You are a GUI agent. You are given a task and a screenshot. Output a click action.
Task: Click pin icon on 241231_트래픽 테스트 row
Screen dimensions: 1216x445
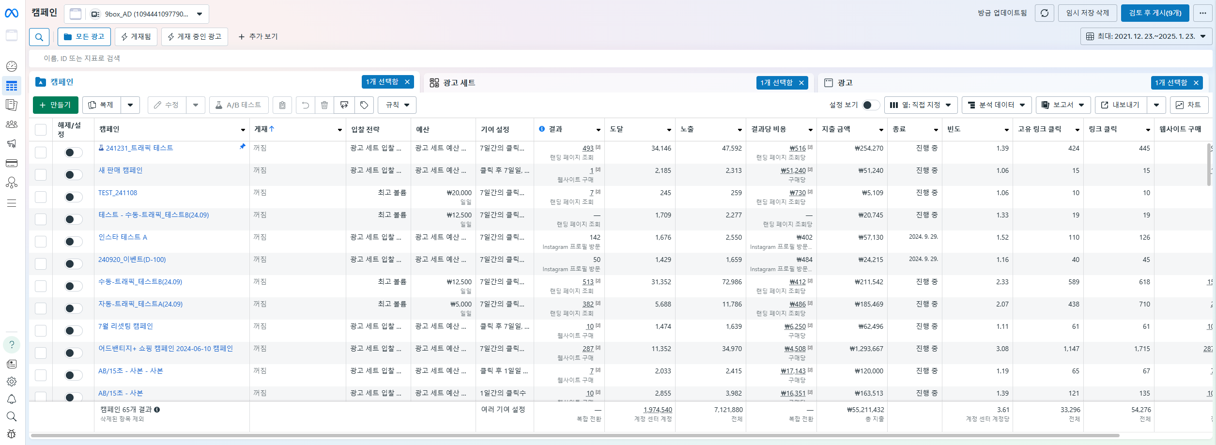click(242, 146)
